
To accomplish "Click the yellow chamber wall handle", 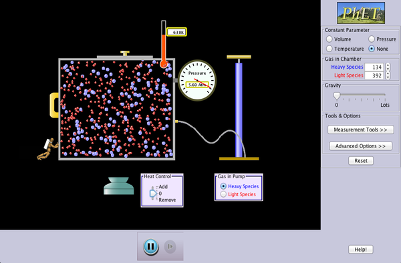I will 54,105.
